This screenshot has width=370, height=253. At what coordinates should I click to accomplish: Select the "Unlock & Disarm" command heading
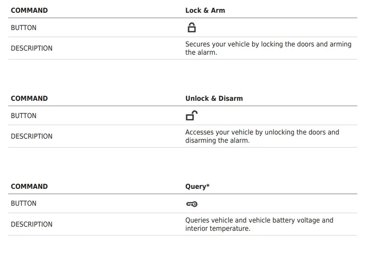214,98
